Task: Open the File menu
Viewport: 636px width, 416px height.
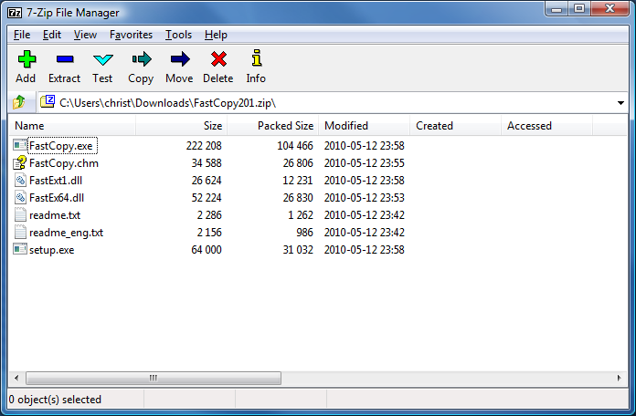Action: [22, 35]
